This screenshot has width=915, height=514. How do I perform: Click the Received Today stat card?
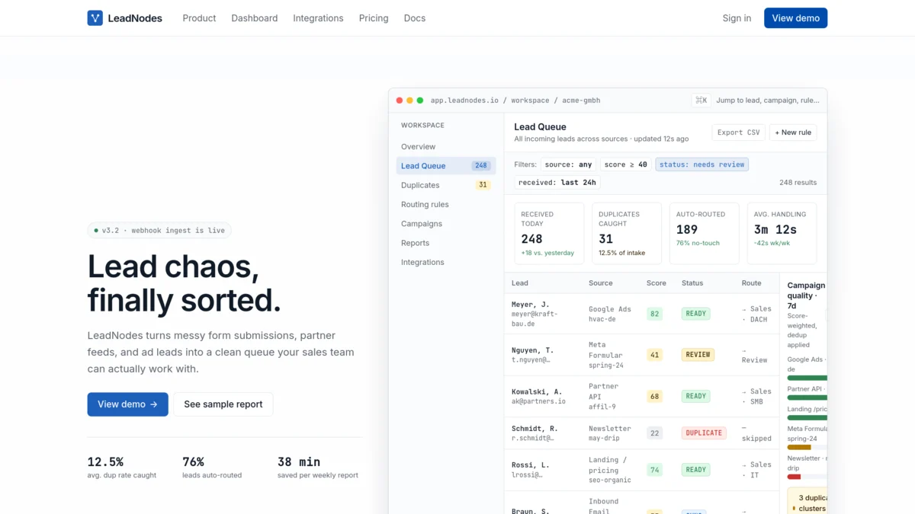coord(549,233)
